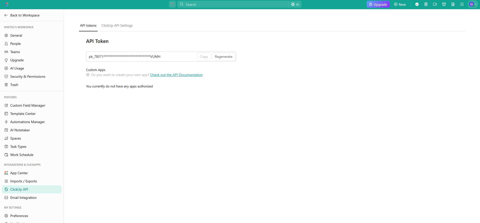Click the ClickUp logo at top left
Viewport: 480px width, 223px height.
pos(7,4)
